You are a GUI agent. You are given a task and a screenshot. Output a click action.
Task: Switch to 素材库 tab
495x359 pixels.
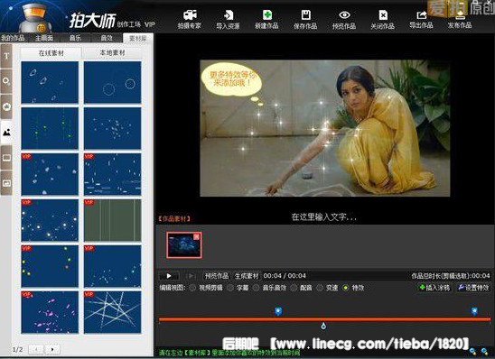[138, 38]
